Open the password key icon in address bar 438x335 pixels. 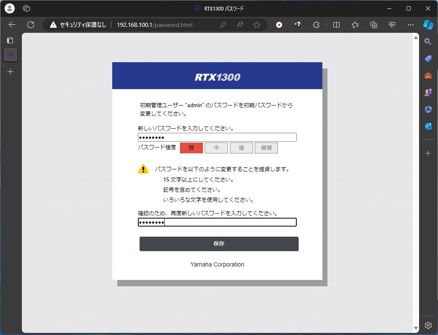click(223, 25)
